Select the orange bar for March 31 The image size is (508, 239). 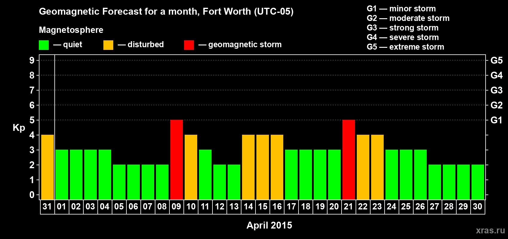pyautogui.click(x=48, y=167)
